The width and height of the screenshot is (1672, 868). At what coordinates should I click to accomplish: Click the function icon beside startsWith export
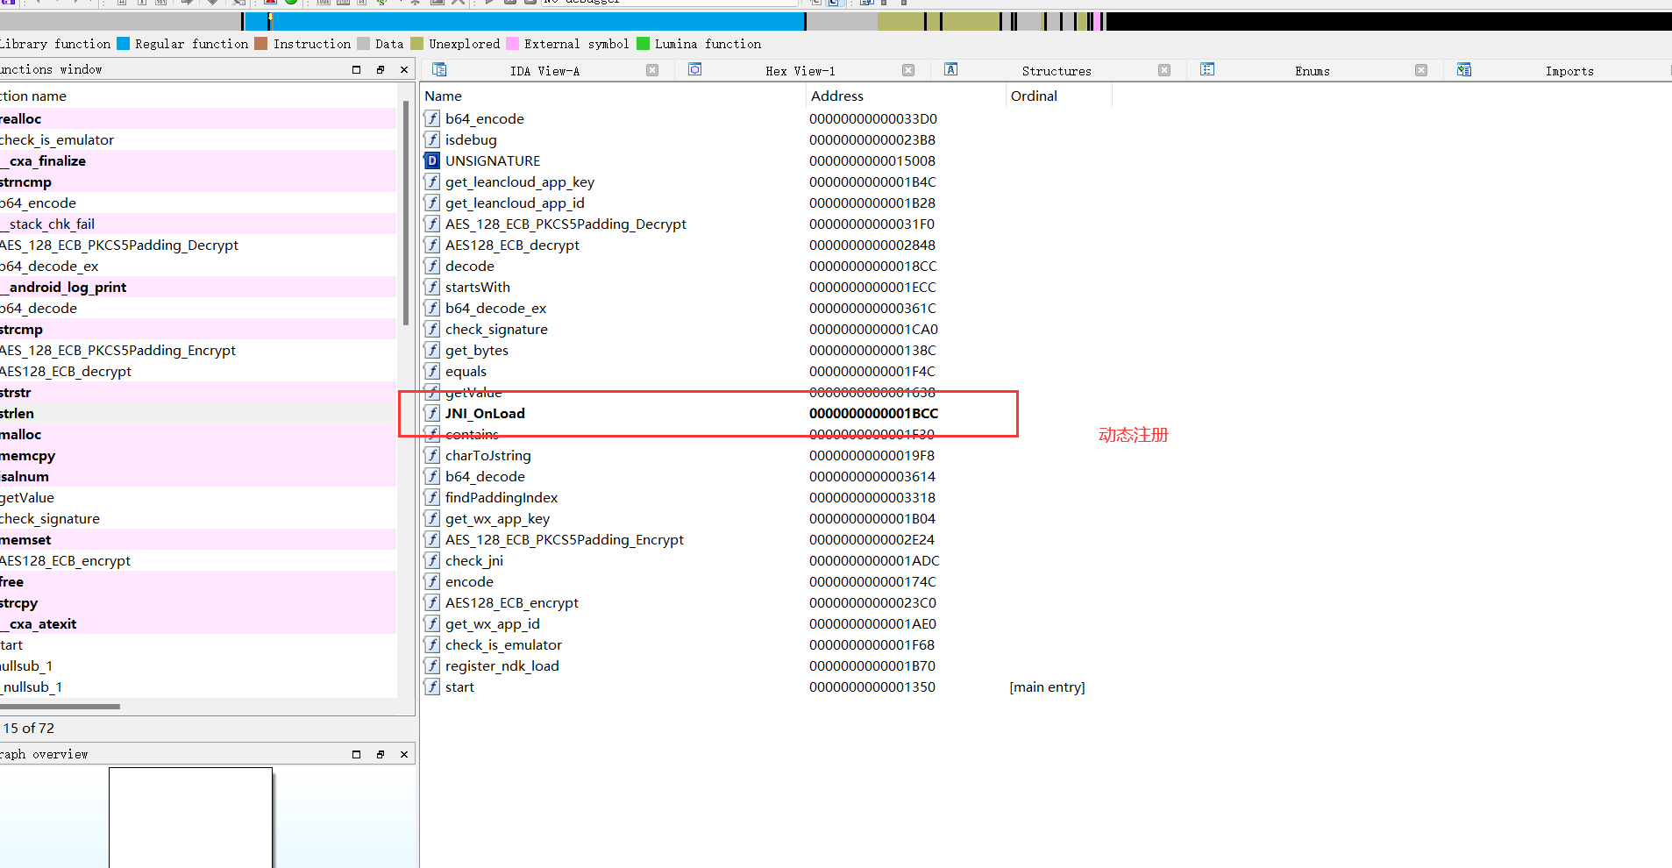432,287
